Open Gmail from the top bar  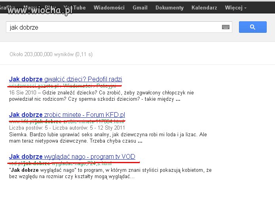pos(140,8)
